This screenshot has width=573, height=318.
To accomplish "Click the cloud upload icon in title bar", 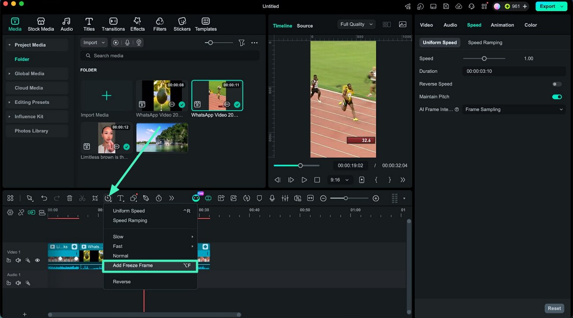I will (x=459, y=6).
